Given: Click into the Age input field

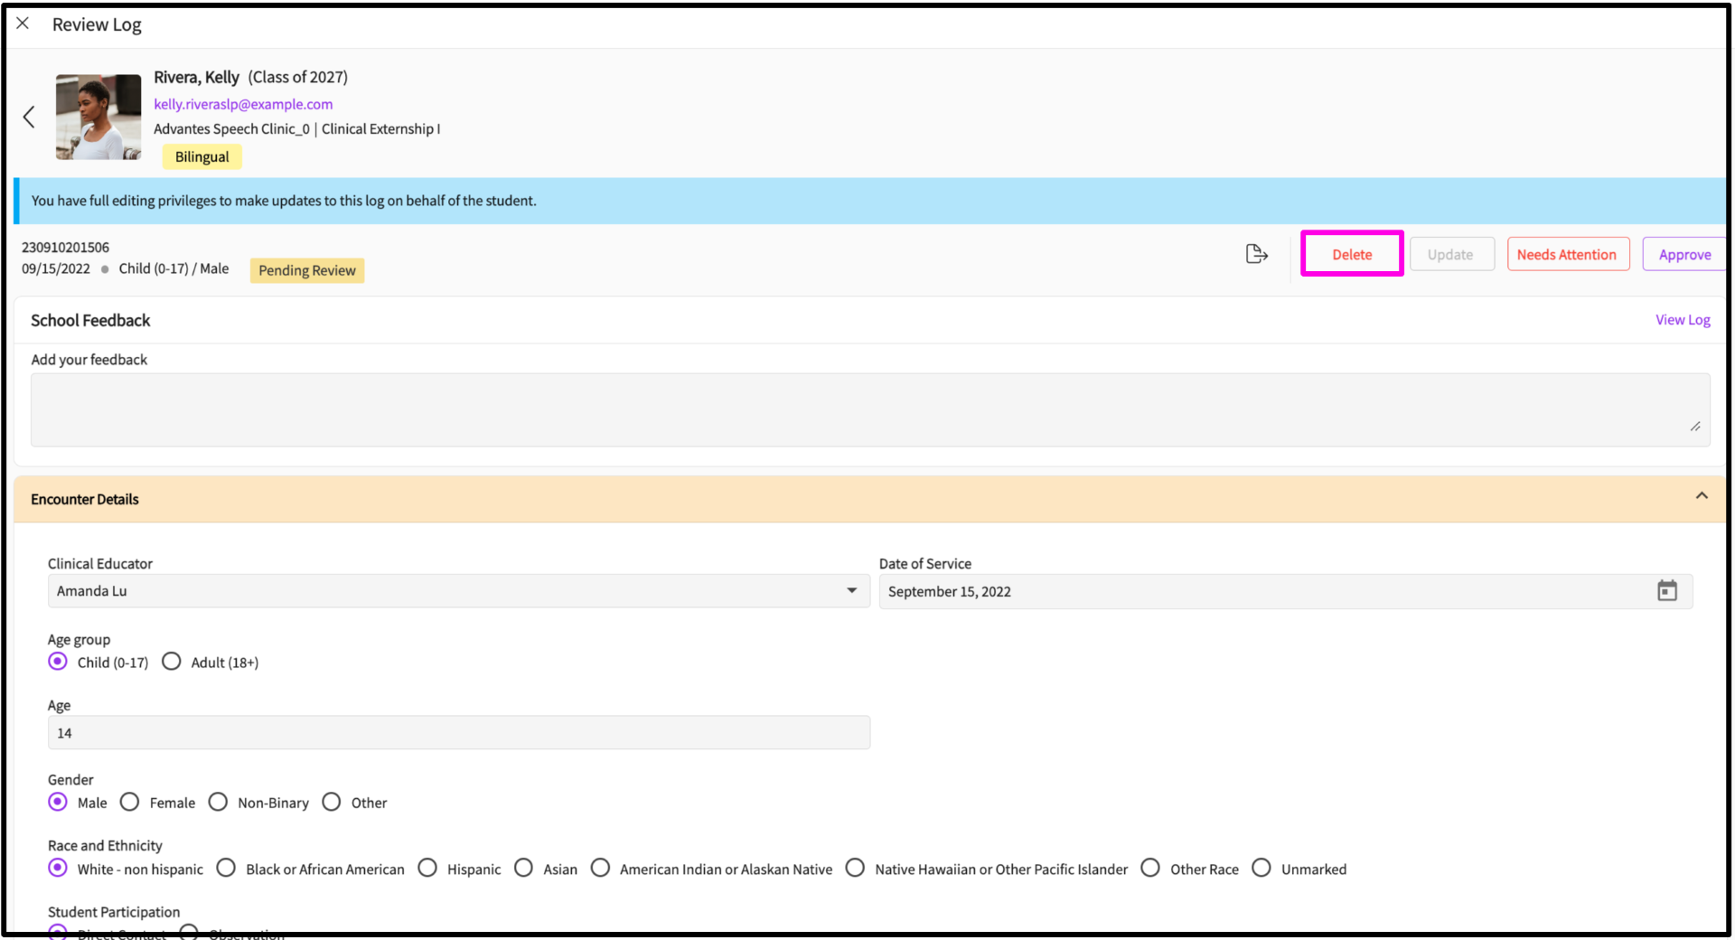Looking at the screenshot, I should point(458,733).
